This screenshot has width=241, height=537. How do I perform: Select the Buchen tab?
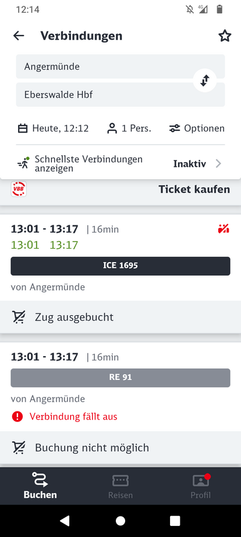(x=40, y=486)
